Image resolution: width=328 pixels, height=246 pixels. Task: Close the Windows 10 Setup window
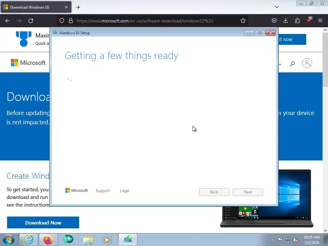270,33
